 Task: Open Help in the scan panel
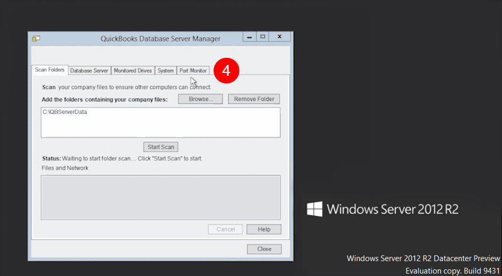(x=264, y=229)
